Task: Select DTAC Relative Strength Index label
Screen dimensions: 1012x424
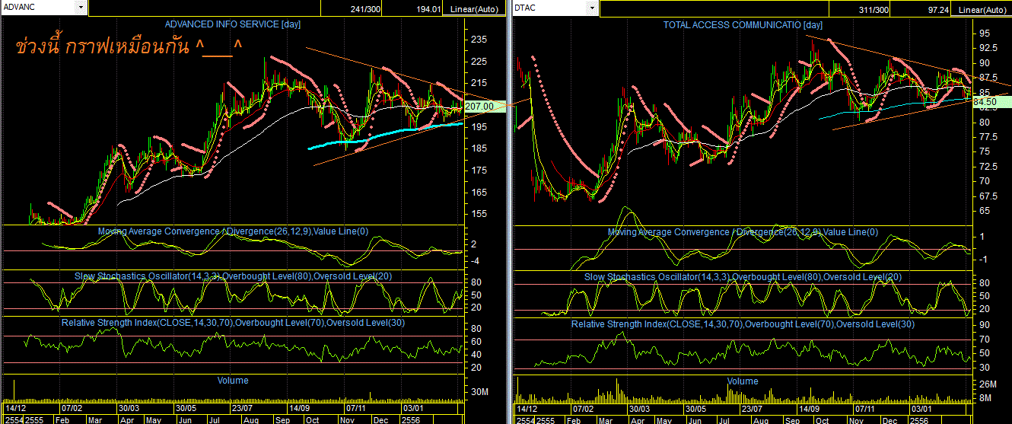Action: 743,324
